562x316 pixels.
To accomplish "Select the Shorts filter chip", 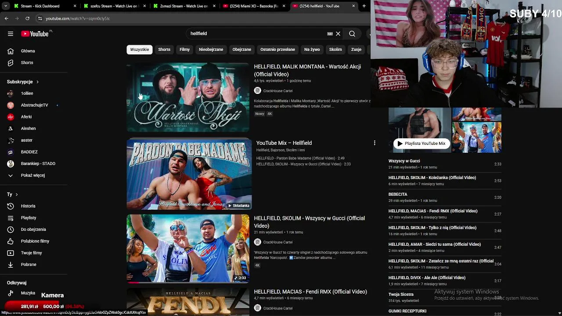I will coord(164,50).
